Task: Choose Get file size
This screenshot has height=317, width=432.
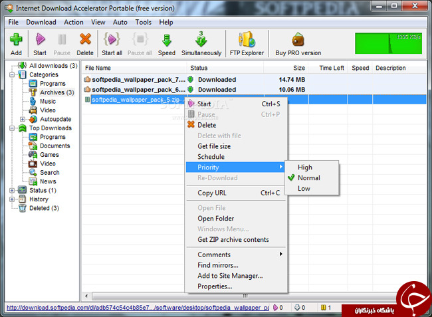Action: 236,146
